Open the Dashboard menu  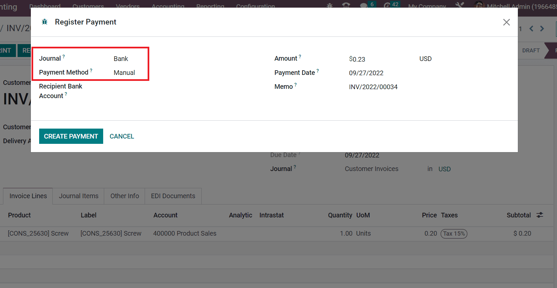tap(45, 6)
